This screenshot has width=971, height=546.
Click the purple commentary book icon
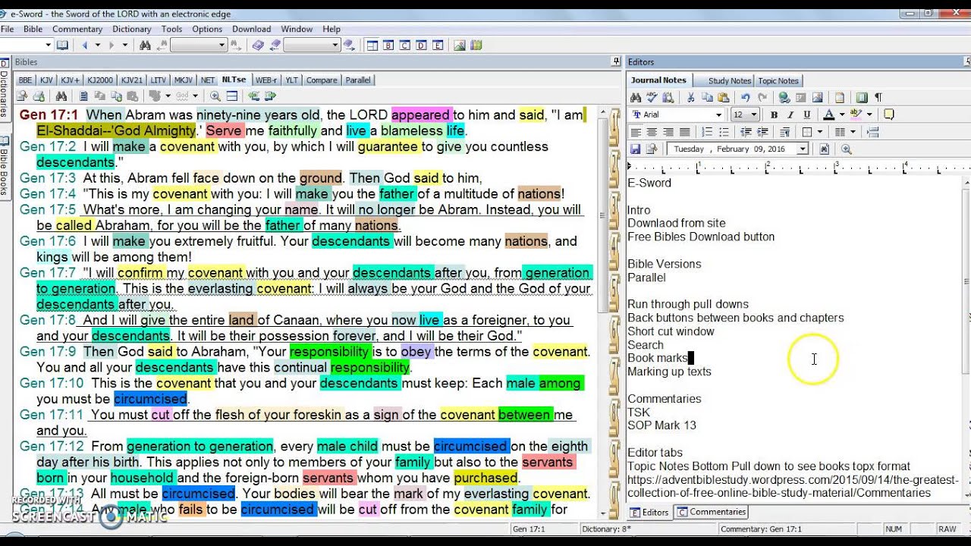point(258,45)
